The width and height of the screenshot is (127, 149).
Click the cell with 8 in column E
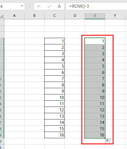click(x=95, y=85)
